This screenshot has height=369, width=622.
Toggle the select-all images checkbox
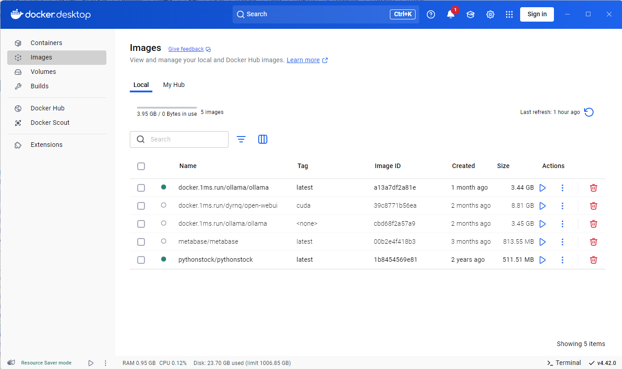point(141,166)
